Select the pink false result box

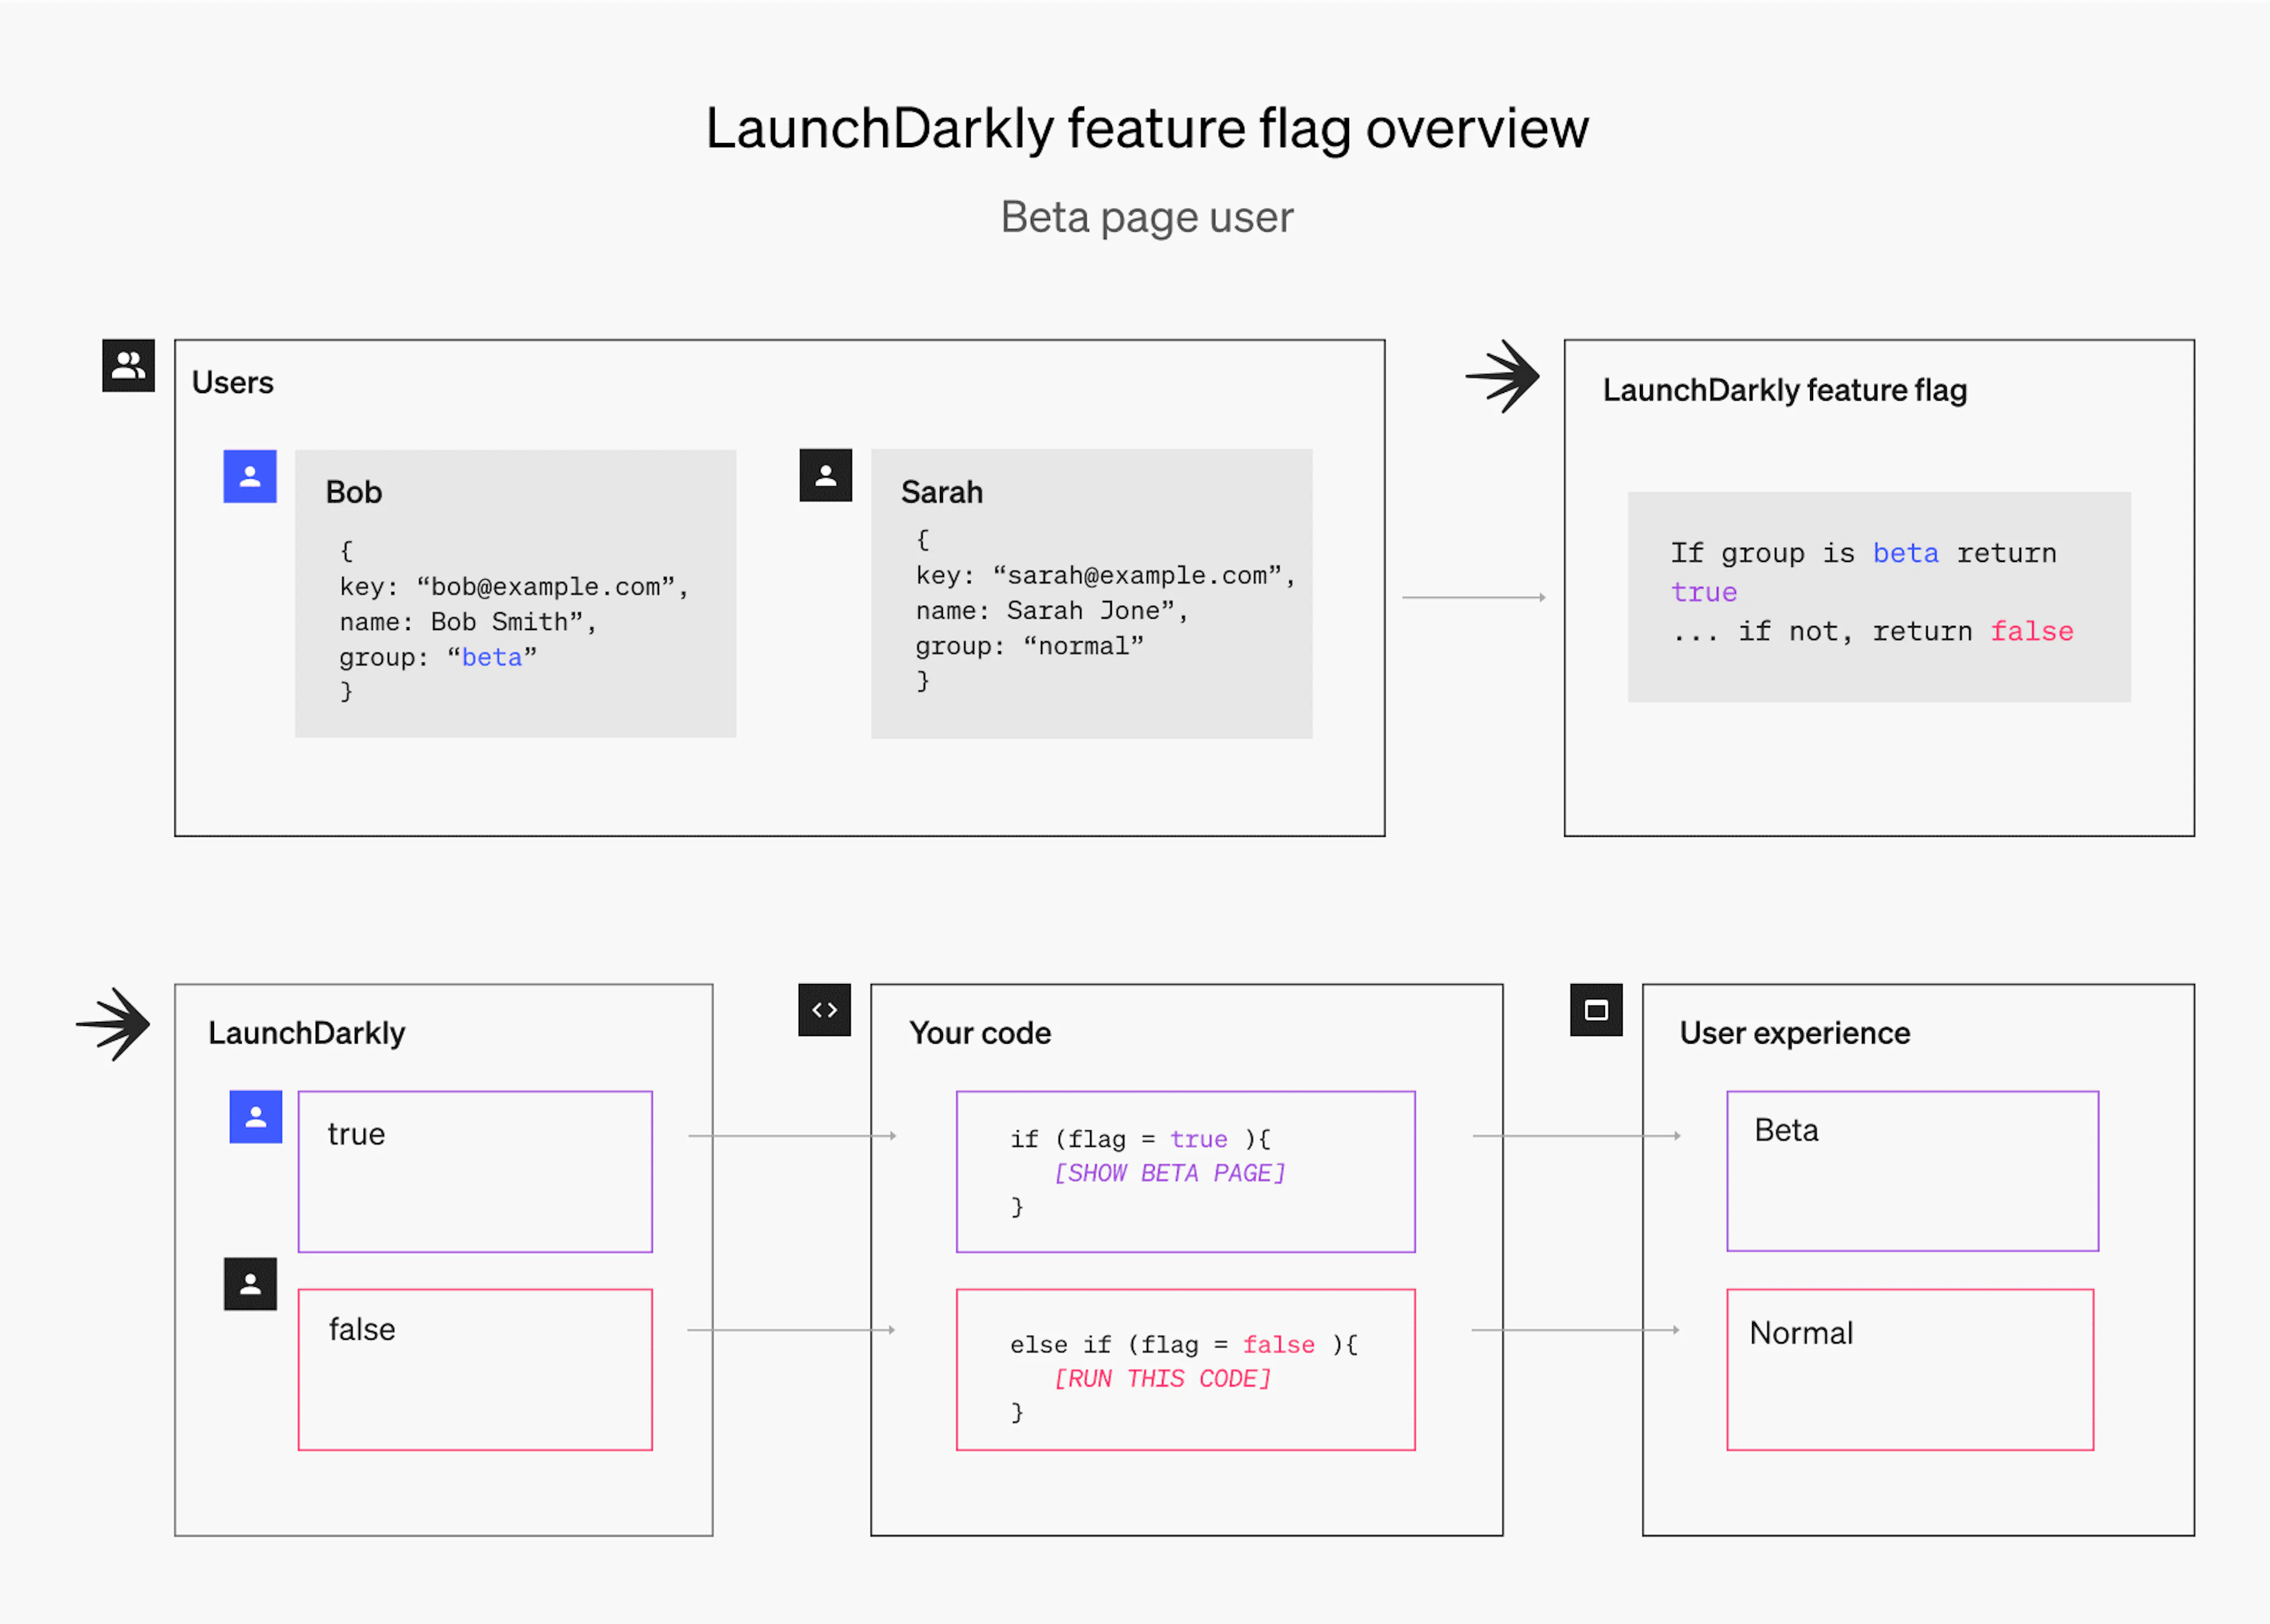475,1369
